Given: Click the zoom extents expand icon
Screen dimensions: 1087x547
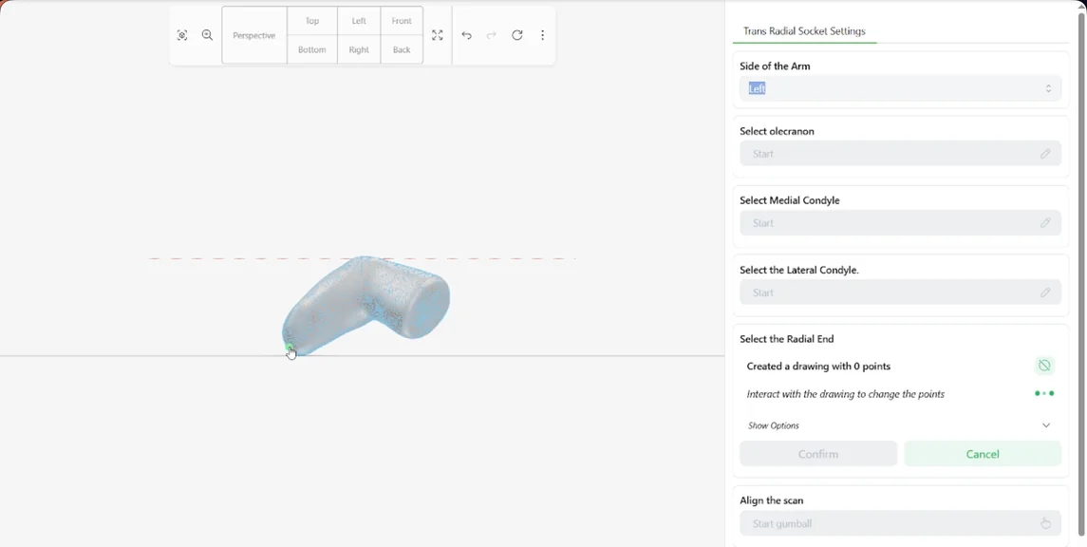Looking at the screenshot, I should pos(438,35).
